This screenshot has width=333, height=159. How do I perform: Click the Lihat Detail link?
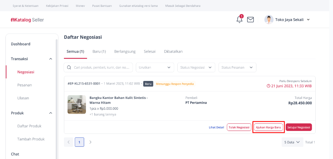(x=216, y=127)
